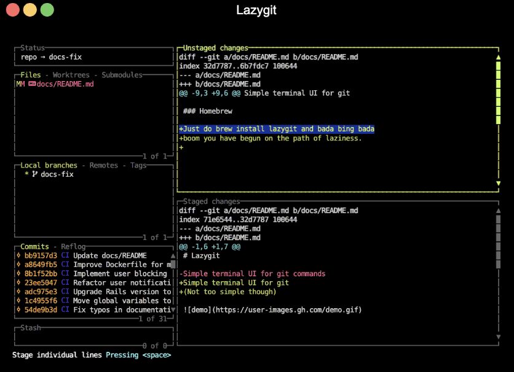Click the MM status flags of docs/README.md
Screen dimensions: 514x372
pyautogui.click(x=20, y=84)
